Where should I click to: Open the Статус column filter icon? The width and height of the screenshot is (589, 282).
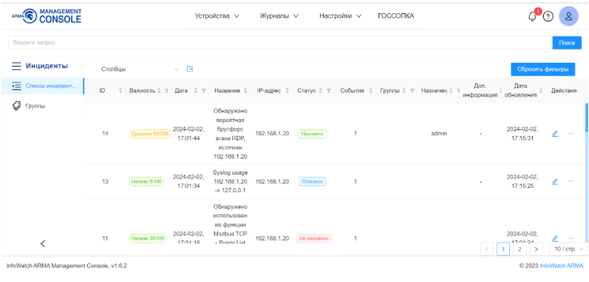329,91
